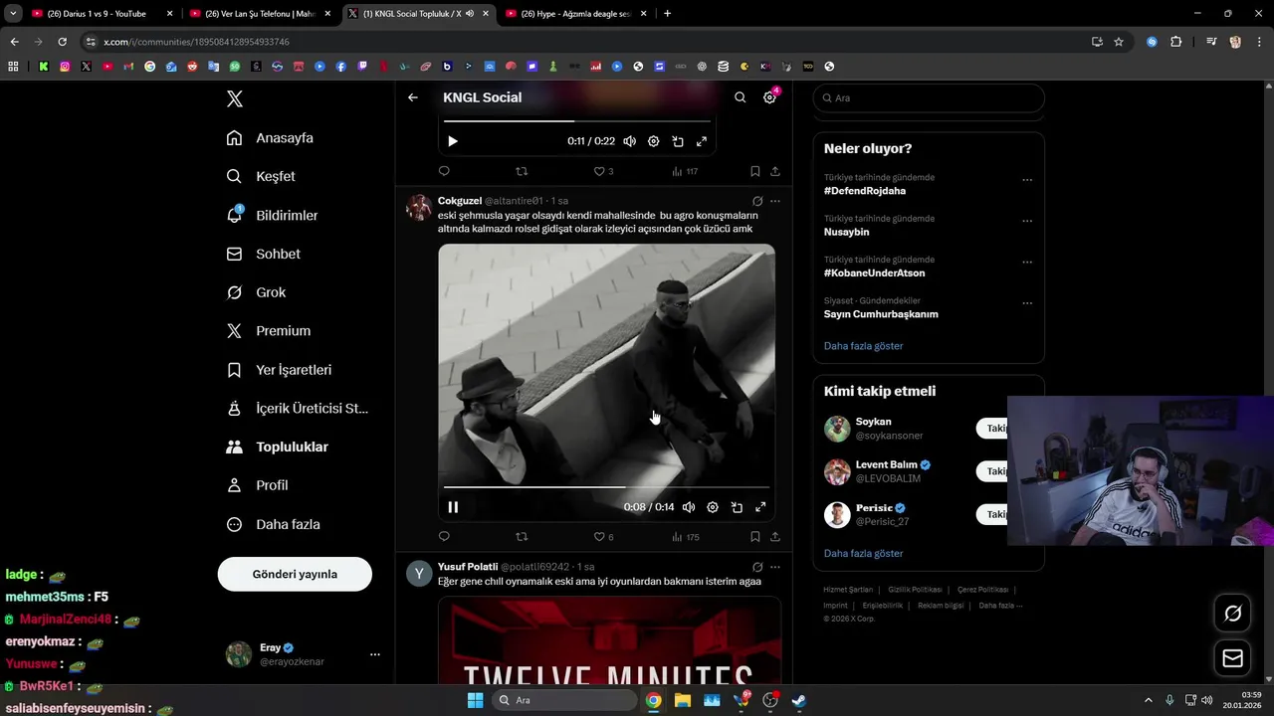Mute the Cokguzel post video
The width and height of the screenshot is (1274, 716).
click(689, 507)
